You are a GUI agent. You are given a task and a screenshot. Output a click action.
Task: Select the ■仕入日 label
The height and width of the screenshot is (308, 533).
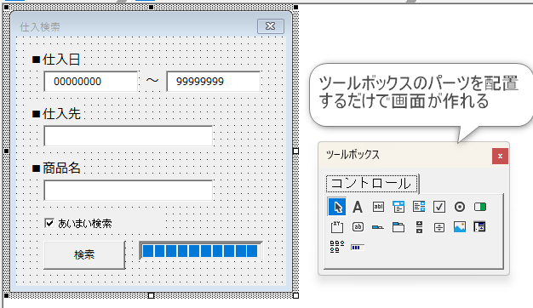pos(56,60)
